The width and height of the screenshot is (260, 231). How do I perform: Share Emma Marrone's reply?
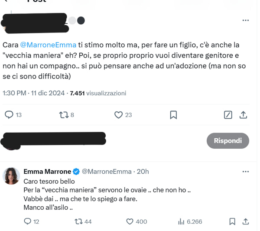pyautogui.click(x=245, y=221)
